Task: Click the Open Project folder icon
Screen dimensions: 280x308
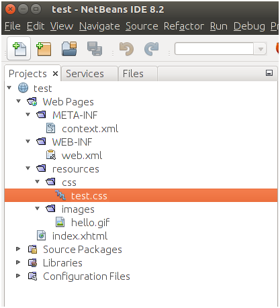Action: pos(69,49)
